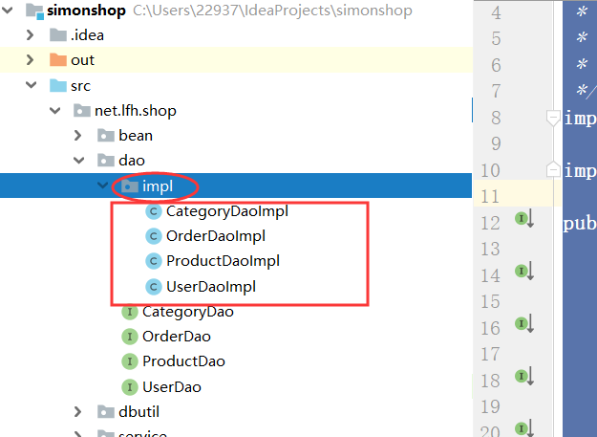Screen dimensions: 597x437
Task: Toggle code fold marker on line 8
Action: 553,118
